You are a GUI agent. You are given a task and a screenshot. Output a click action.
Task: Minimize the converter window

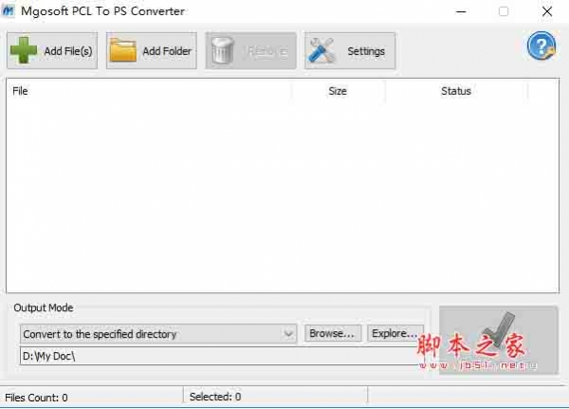(x=461, y=11)
